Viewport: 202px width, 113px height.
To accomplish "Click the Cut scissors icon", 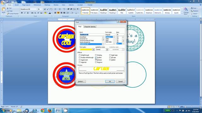I will pyautogui.click(x=8, y=8).
